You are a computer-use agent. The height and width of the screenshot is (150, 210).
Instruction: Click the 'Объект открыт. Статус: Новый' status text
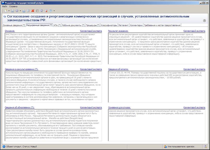click(21, 147)
